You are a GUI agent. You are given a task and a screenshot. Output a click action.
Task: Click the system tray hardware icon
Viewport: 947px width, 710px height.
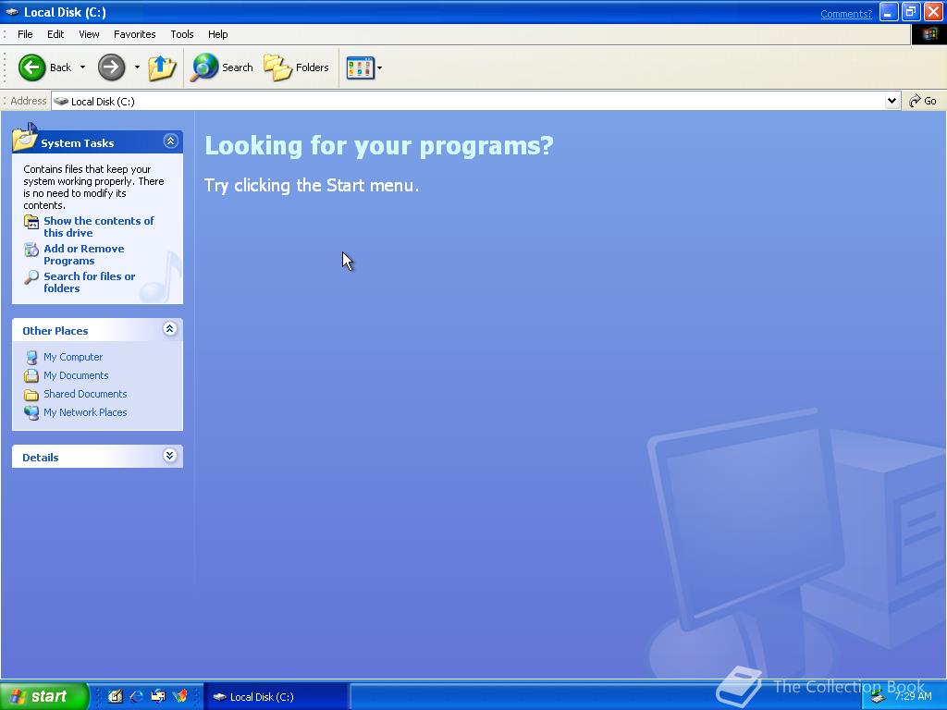tap(879, 697)
